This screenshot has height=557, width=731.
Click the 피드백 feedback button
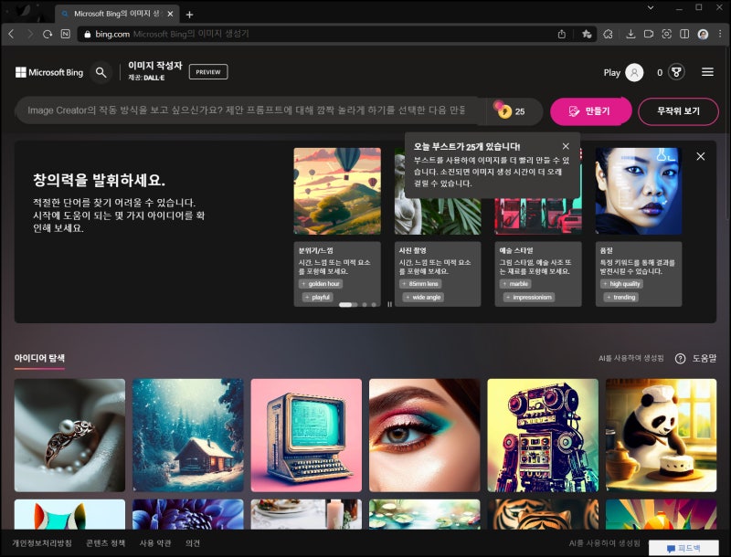(x=683, y=548)
